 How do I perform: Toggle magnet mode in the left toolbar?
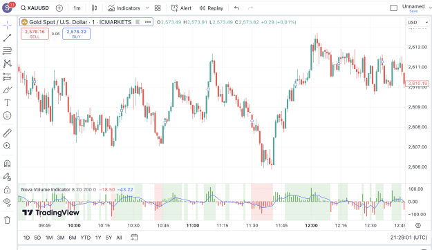point(8,164)
